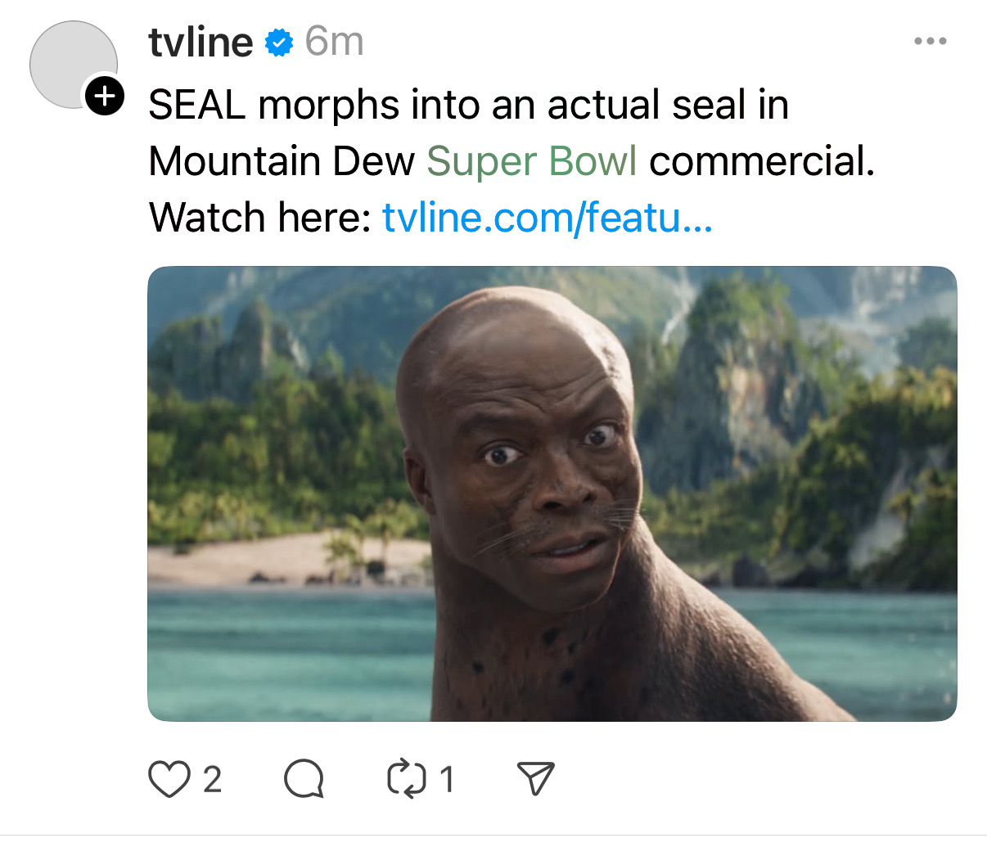The height and width of the screenshot is (856, 987).
Task: Follow the tvline.com/featu... link
Action: (548, 218)
